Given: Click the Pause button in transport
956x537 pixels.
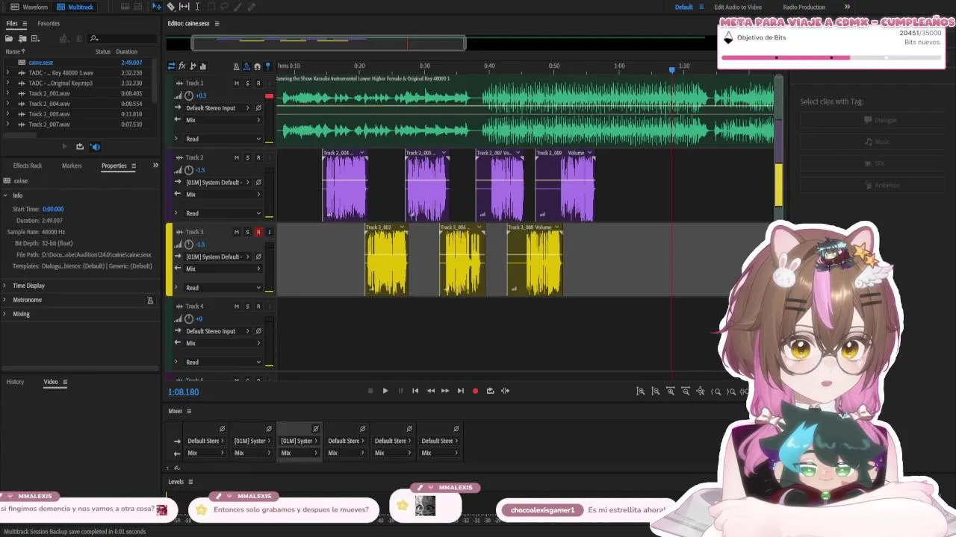Looking at the screenshot, I should (400, 391).
